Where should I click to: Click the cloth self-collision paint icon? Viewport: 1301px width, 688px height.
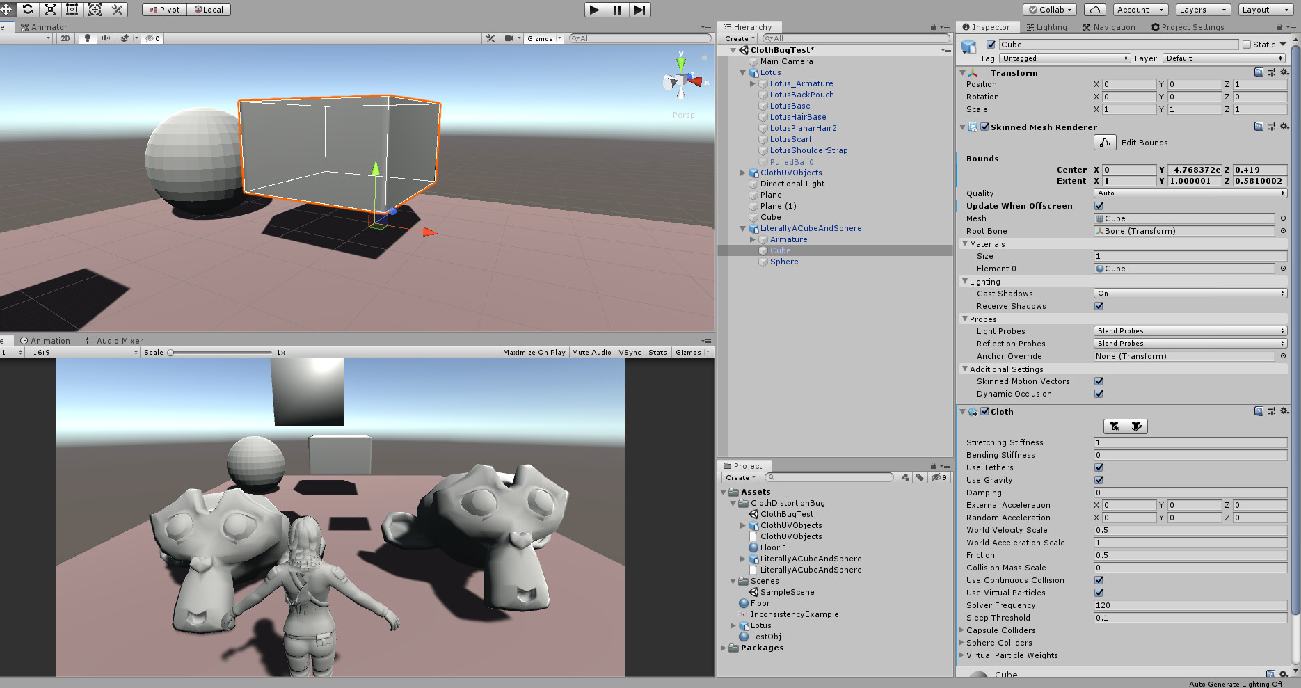1137,426
